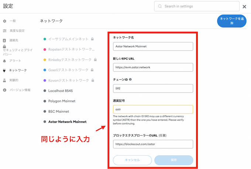The image size is (251, 169).
Task: Click the Alerts bell icon
Action: [4, 61]
